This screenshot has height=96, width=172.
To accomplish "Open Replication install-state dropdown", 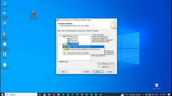I will 69,40.
